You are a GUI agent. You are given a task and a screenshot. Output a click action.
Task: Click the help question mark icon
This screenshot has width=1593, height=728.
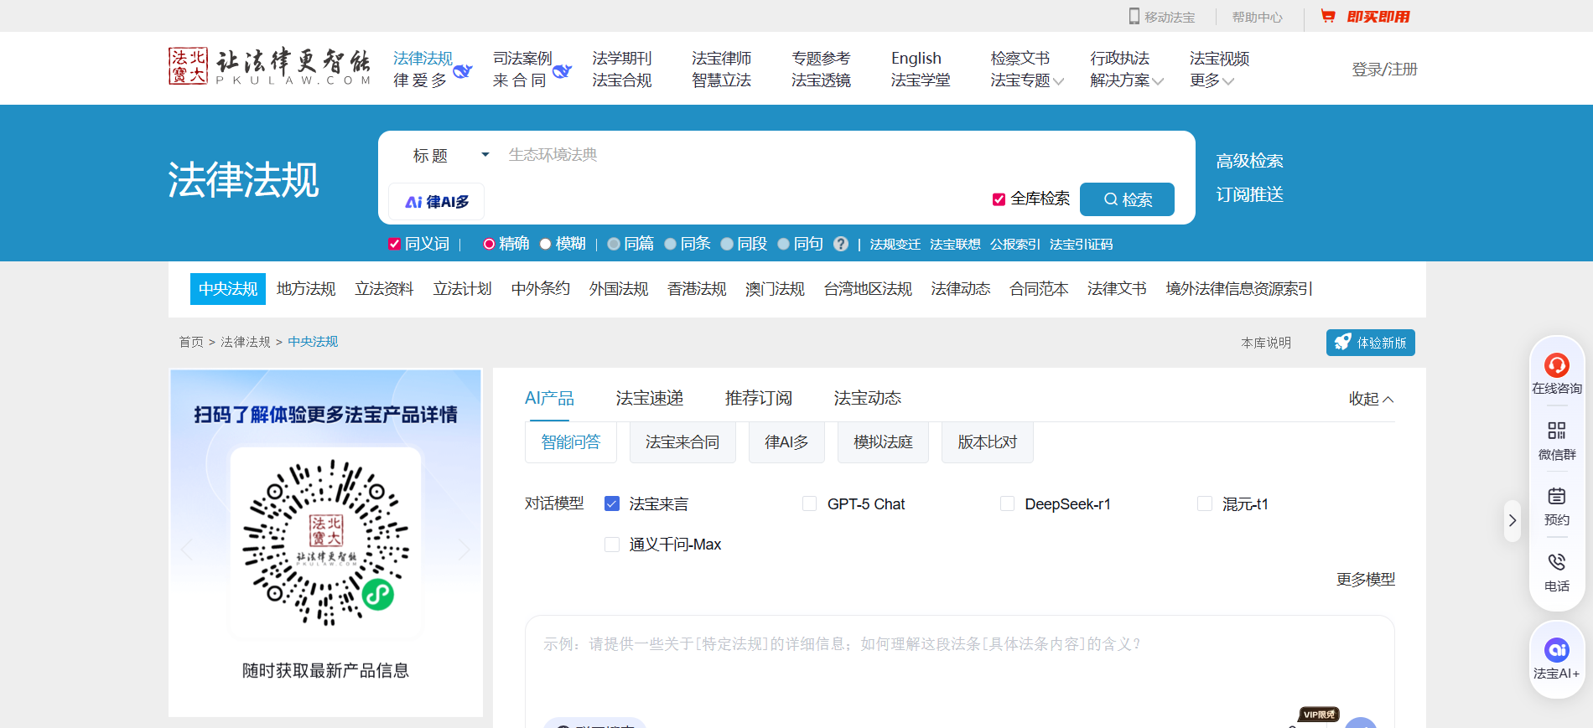point(841,244)
